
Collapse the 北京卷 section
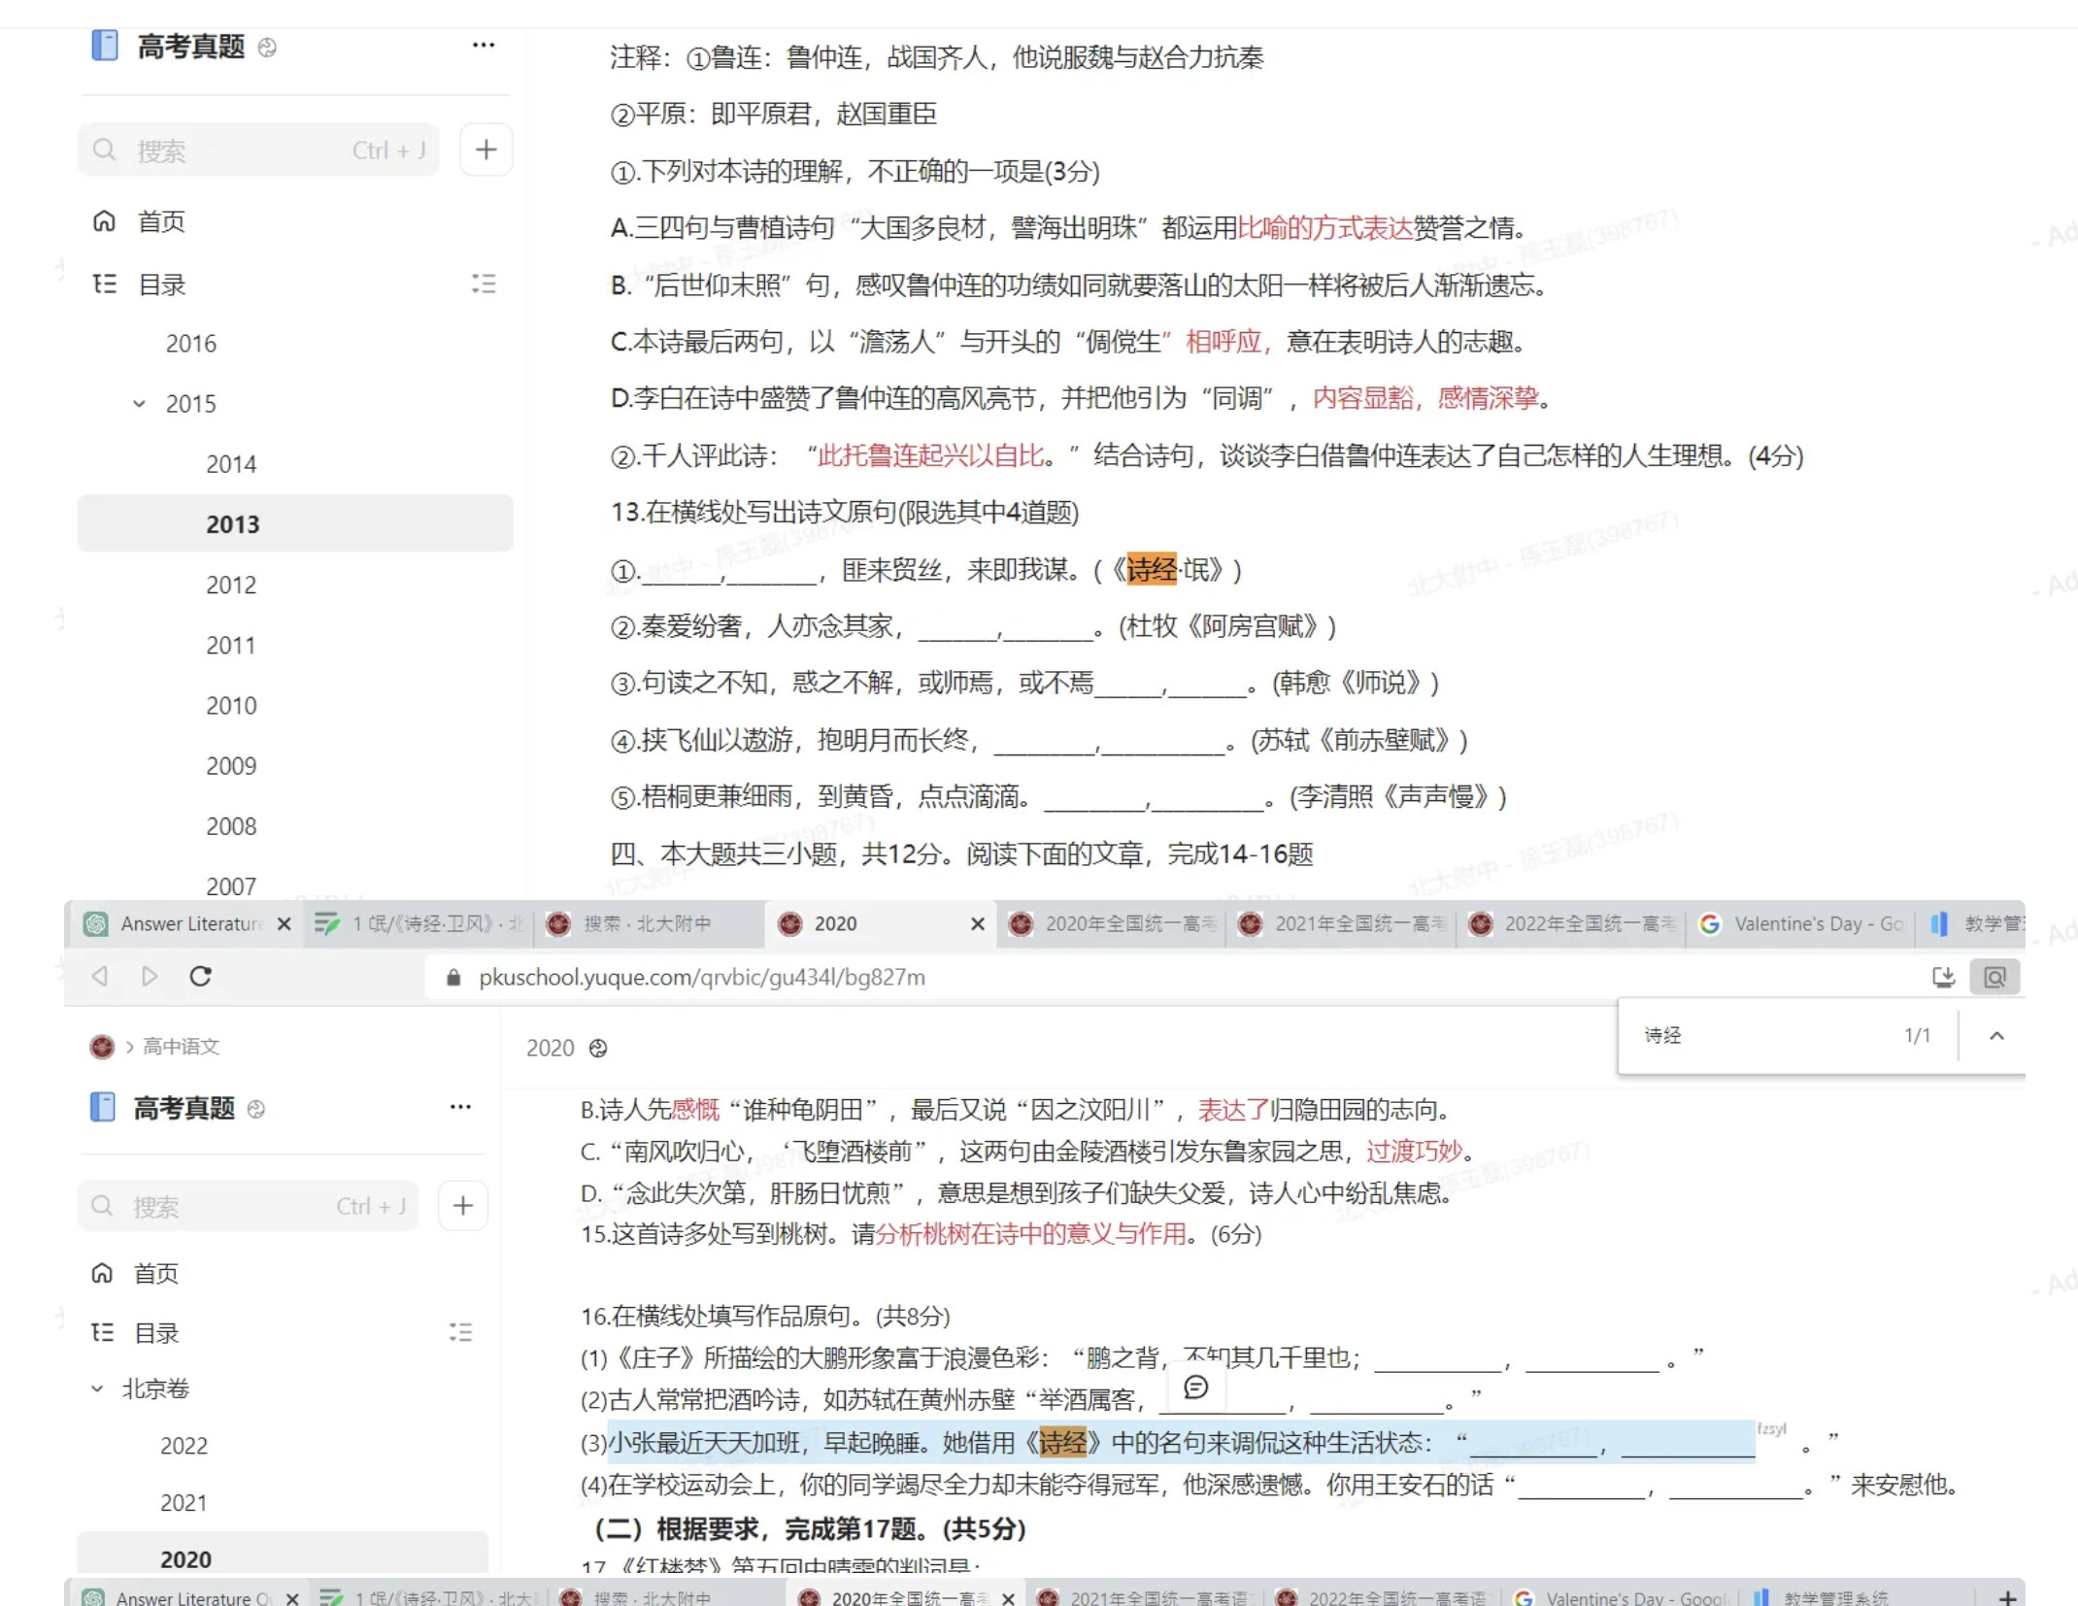(96, 1388)
